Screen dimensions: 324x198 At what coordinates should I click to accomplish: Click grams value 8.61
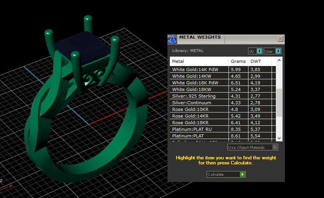(x=236, y=136)
